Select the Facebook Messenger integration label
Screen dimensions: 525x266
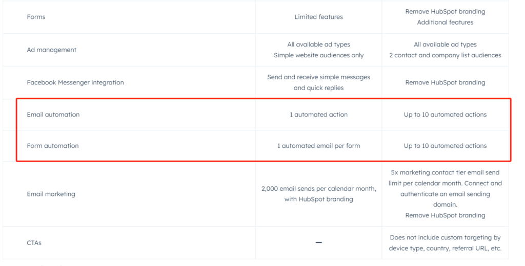click(75, 82)
